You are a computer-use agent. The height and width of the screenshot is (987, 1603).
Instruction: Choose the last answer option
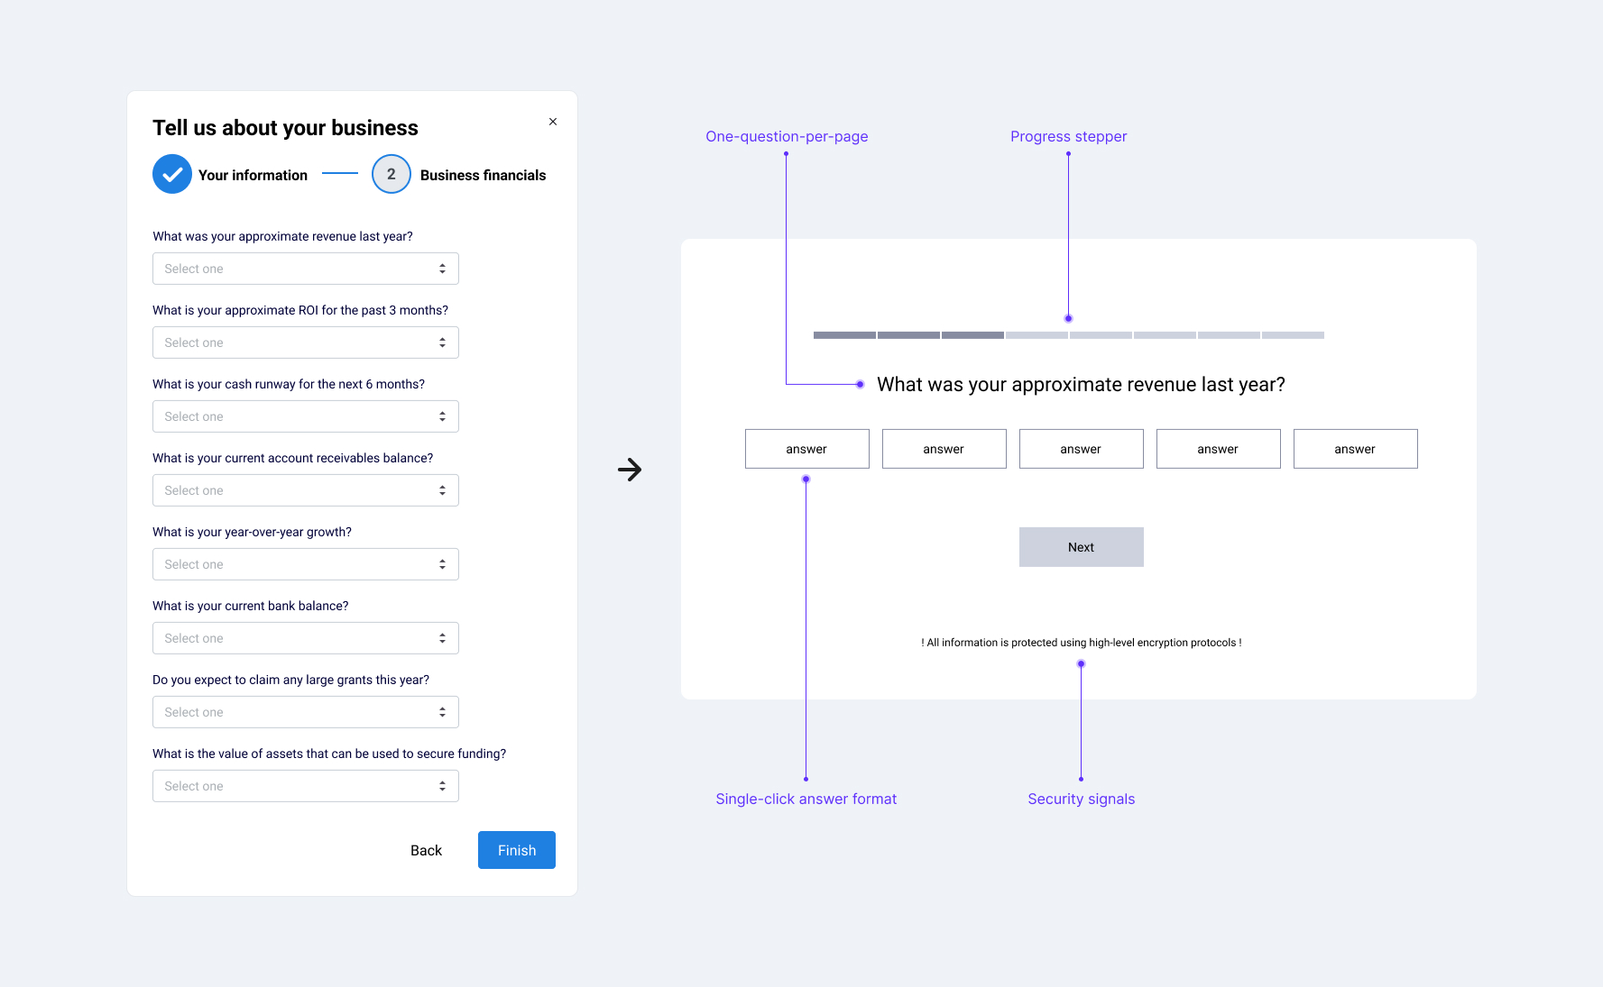click(x=1355, y=449)
